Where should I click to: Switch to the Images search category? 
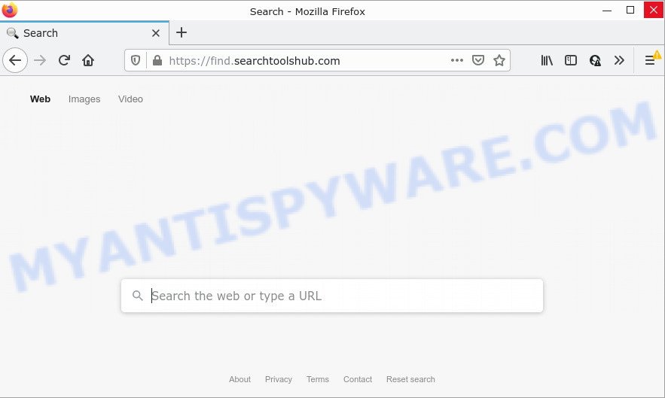(84, 99)
